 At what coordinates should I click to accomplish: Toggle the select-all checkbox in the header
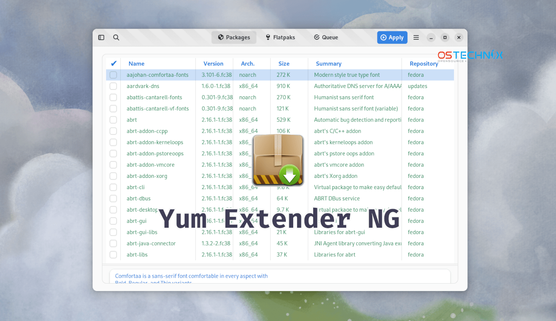click(113, 63)
